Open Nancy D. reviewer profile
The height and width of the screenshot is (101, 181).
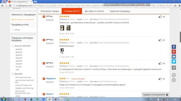tap(50, 94)
